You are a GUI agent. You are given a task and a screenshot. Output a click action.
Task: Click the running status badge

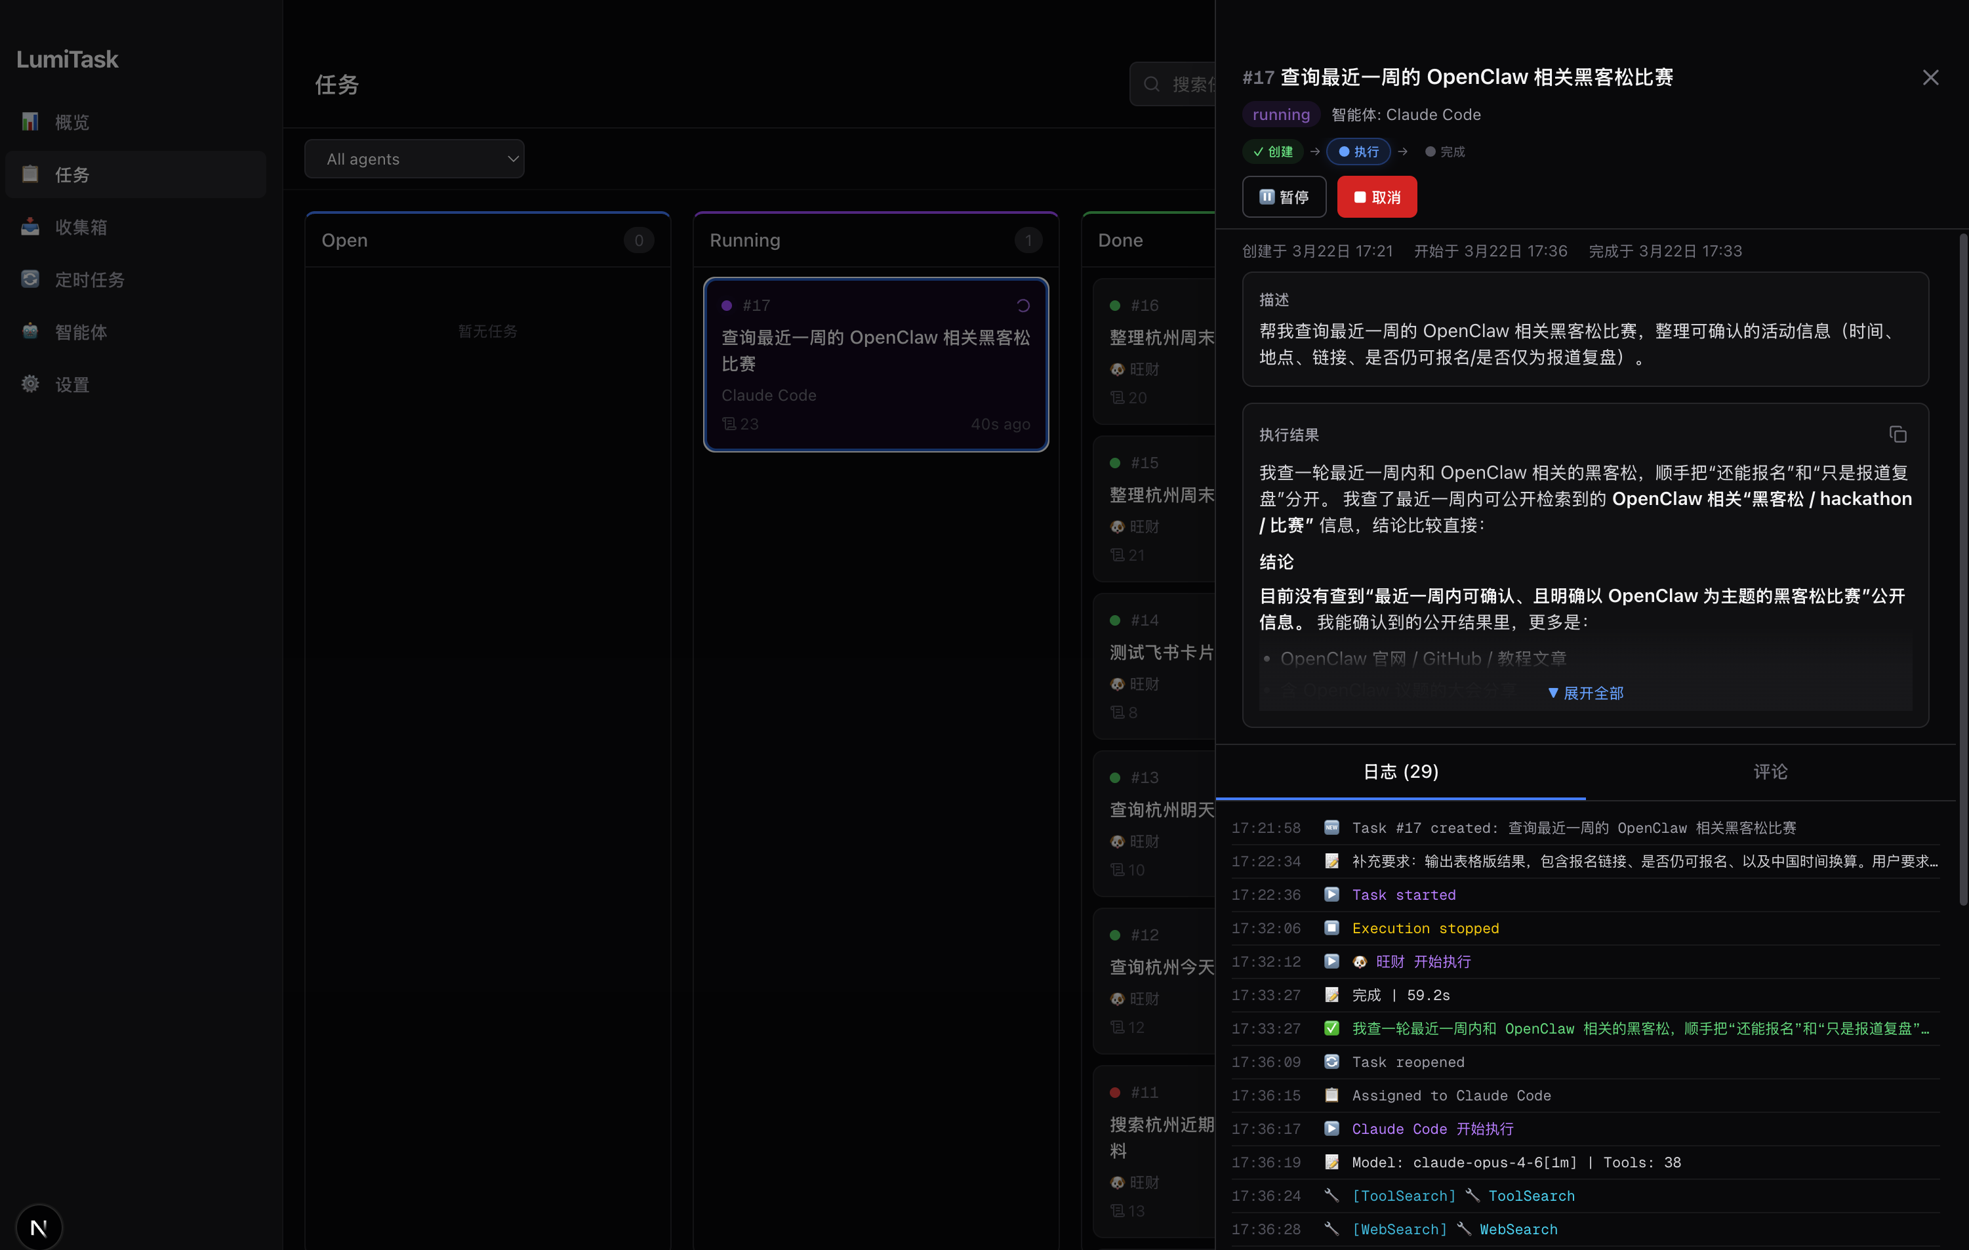point(1282,115)
